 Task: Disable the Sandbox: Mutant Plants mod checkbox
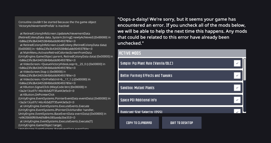point(237,88)
